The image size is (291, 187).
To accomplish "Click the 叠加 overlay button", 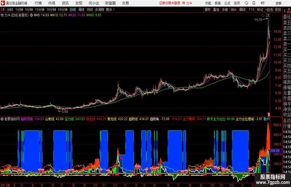I will point(216,10).
